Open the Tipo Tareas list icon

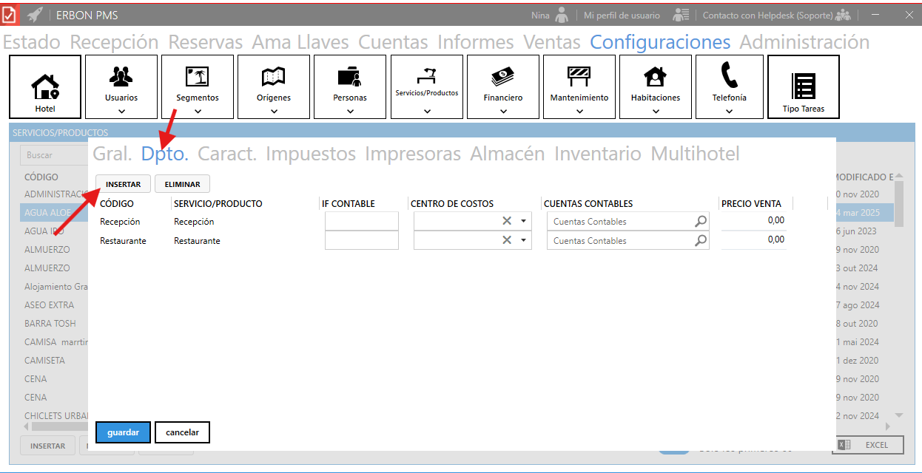pyautogui.click(x=803, y=86)
